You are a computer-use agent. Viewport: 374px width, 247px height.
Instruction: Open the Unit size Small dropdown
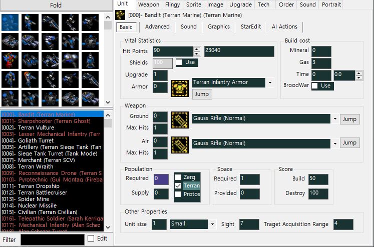[212, 224]
